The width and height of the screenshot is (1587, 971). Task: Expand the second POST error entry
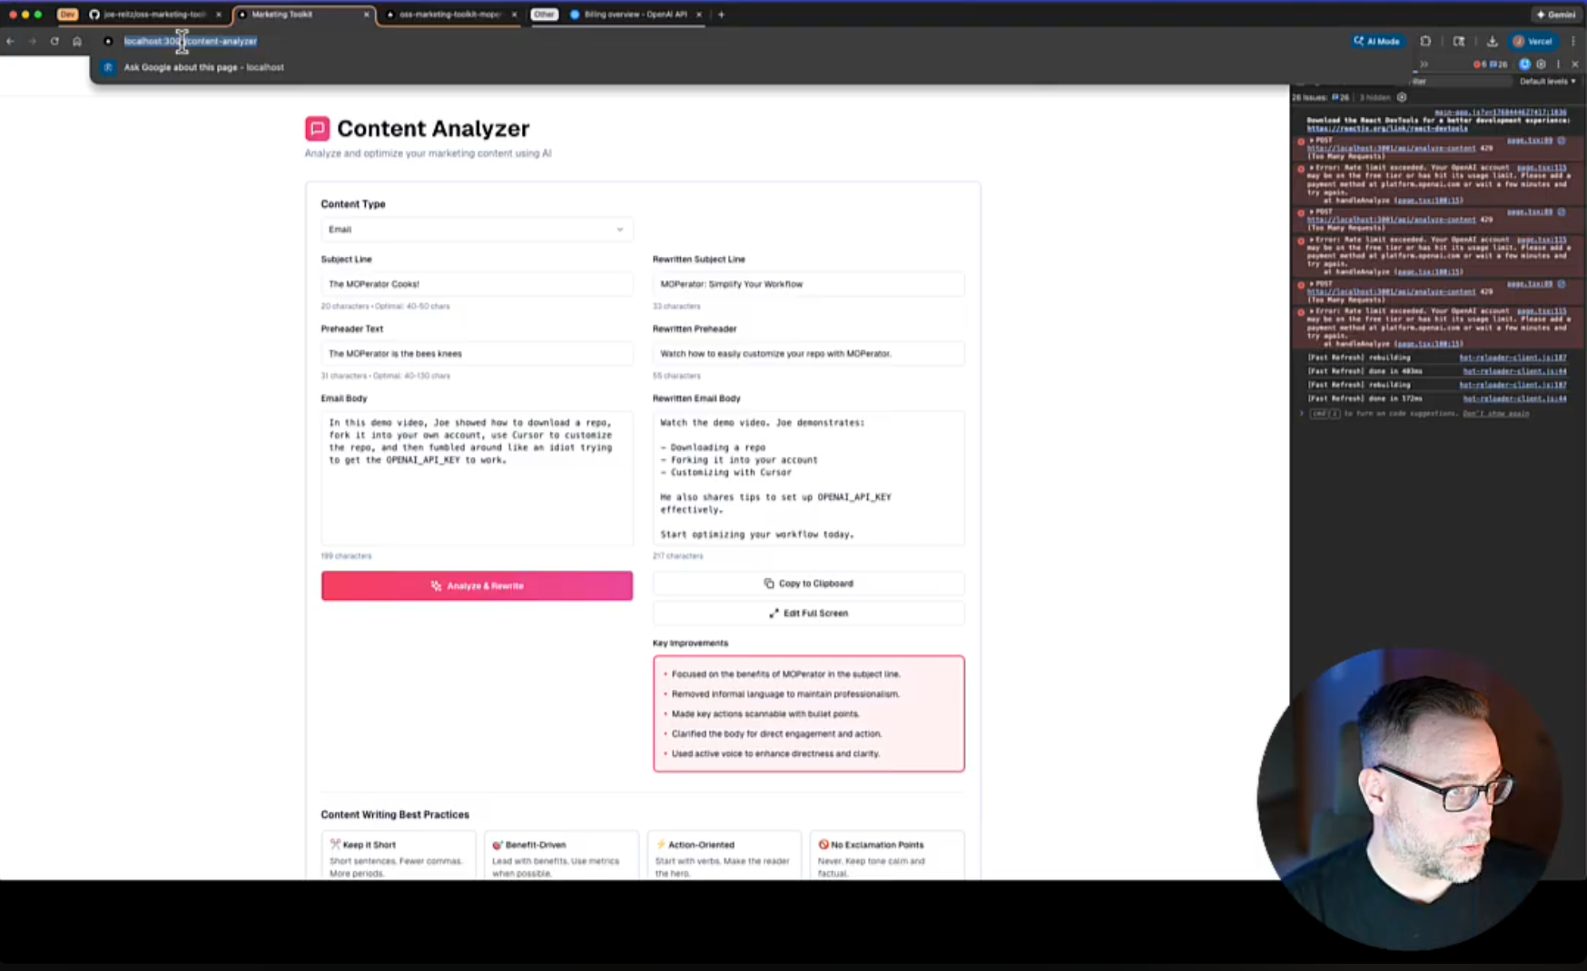click(1312, 212)
